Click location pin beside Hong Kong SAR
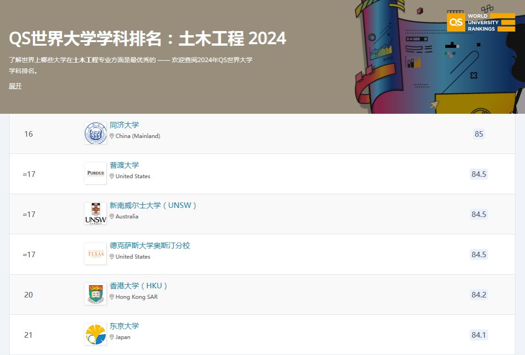Image resolution: width=525 pixels, height=355 pixels. 112,297
